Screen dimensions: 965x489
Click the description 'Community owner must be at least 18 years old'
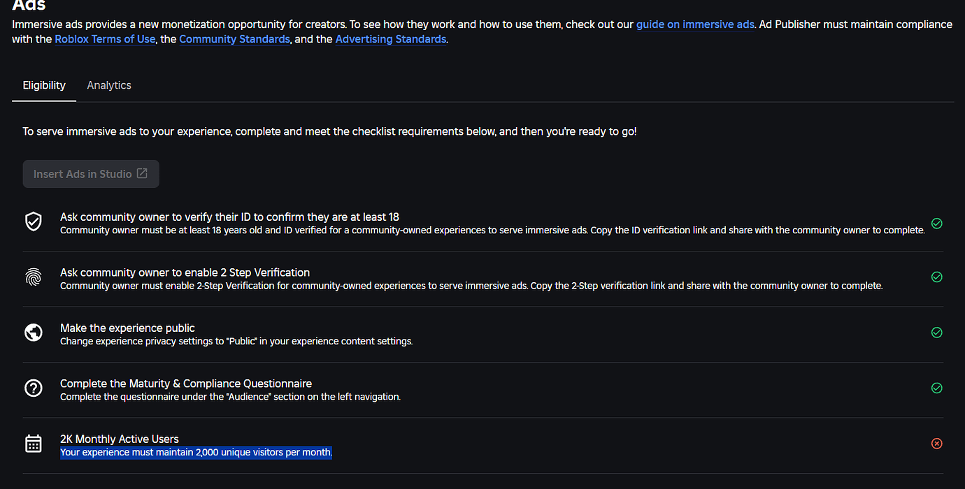point(492,230)
